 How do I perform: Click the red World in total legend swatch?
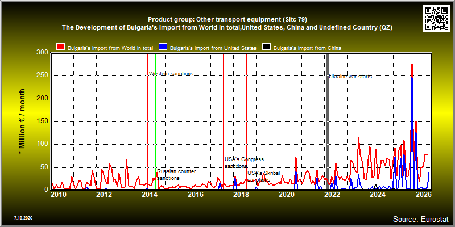point(61,47)
